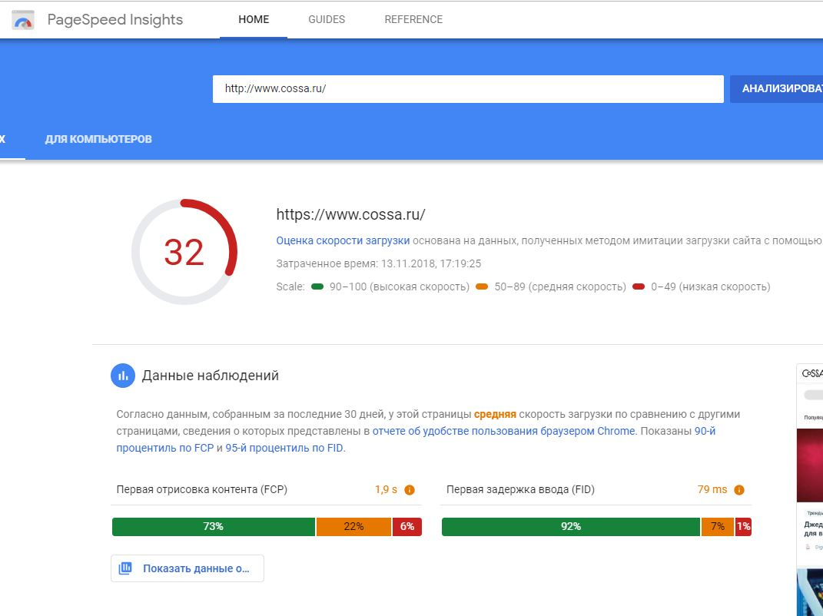Open the HOME tab

pyautogui.click(x=254, y=19)
